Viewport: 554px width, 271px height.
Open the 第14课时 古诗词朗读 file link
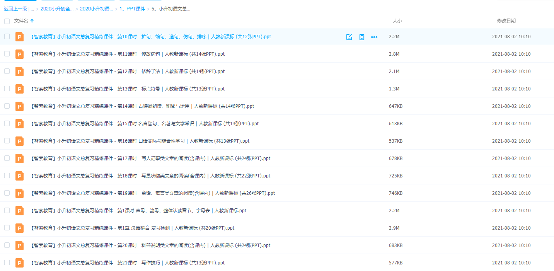(x=141, y=106)
